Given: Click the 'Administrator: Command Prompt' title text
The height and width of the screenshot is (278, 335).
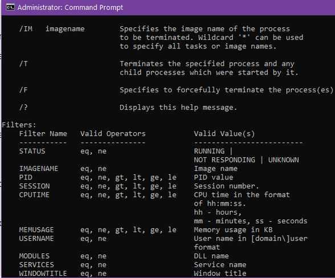Looking at the screenshot, I should tap(70, 7).
